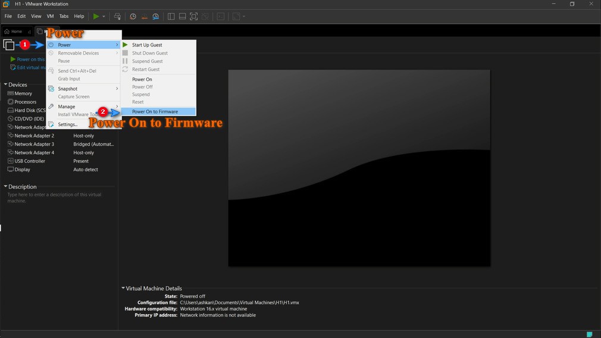Select Power in the VM menu
601x338 pixels.
[x=83, y=45]
